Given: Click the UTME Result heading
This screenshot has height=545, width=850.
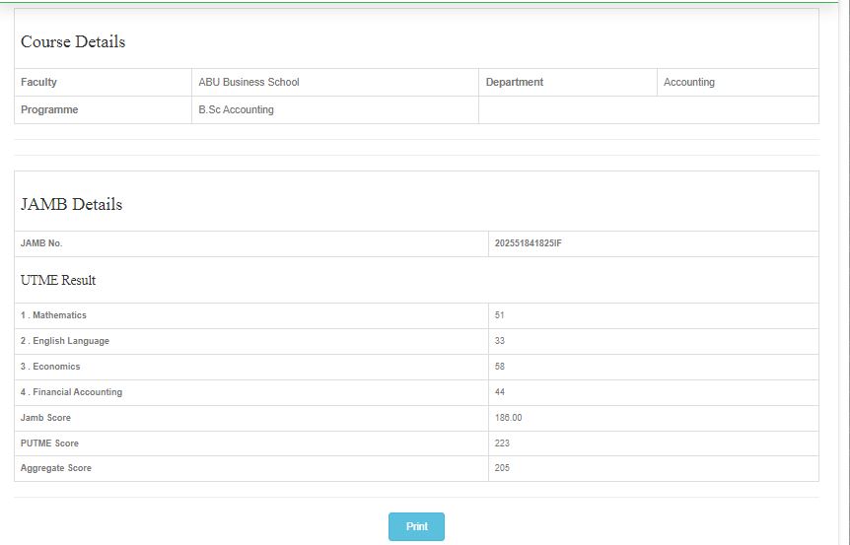Looking at the screenshot, I should (x=58, y=281).
